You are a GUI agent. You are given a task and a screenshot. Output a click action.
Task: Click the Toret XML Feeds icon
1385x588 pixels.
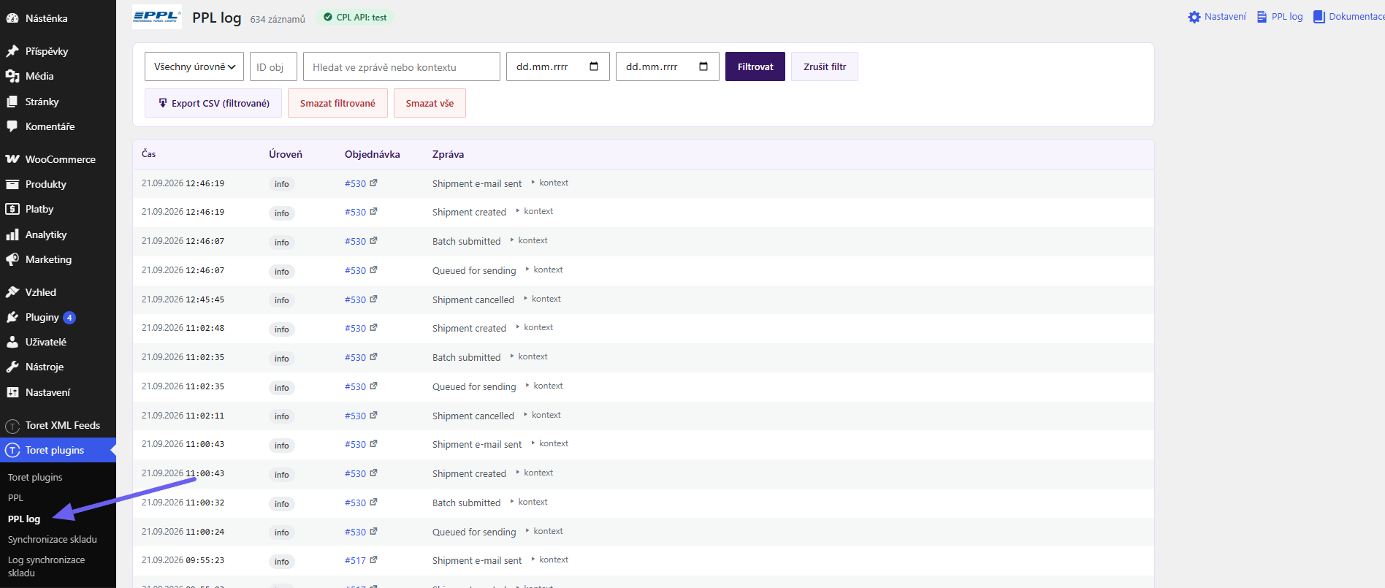[x=12, y=426]
